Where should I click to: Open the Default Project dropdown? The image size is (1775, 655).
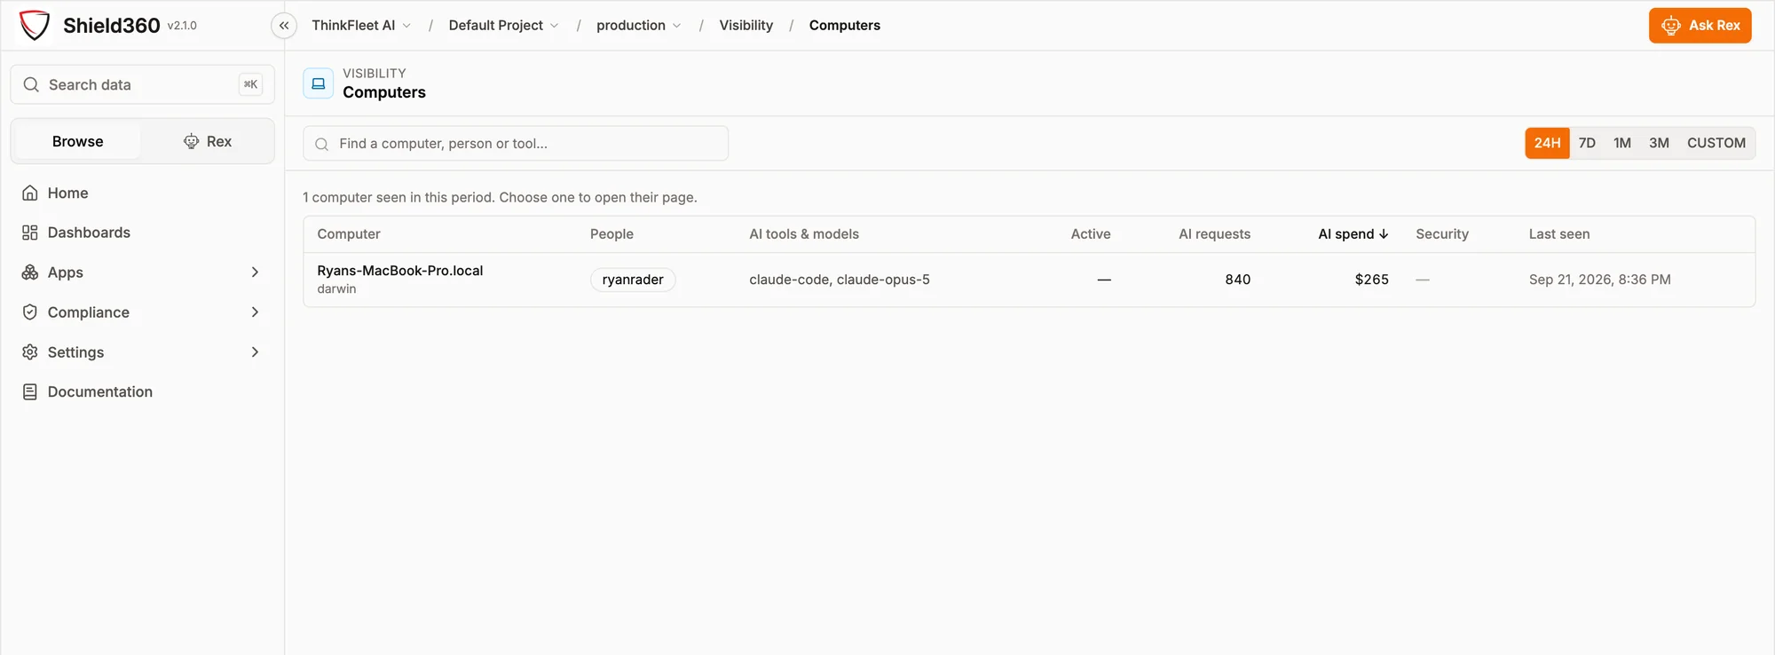(503, 26)
